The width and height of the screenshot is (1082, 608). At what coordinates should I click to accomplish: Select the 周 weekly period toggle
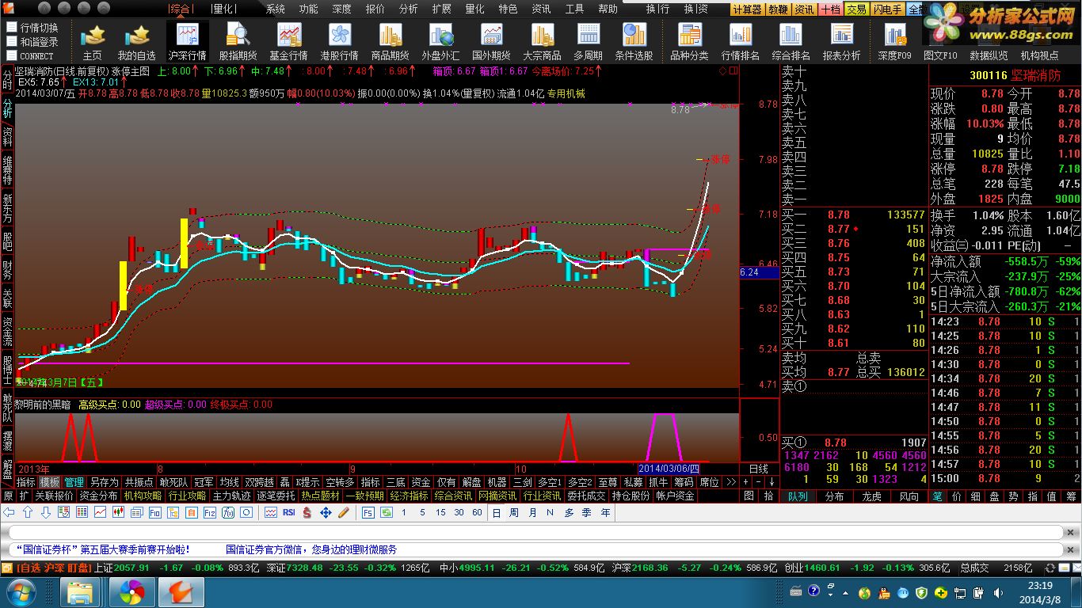514,513
